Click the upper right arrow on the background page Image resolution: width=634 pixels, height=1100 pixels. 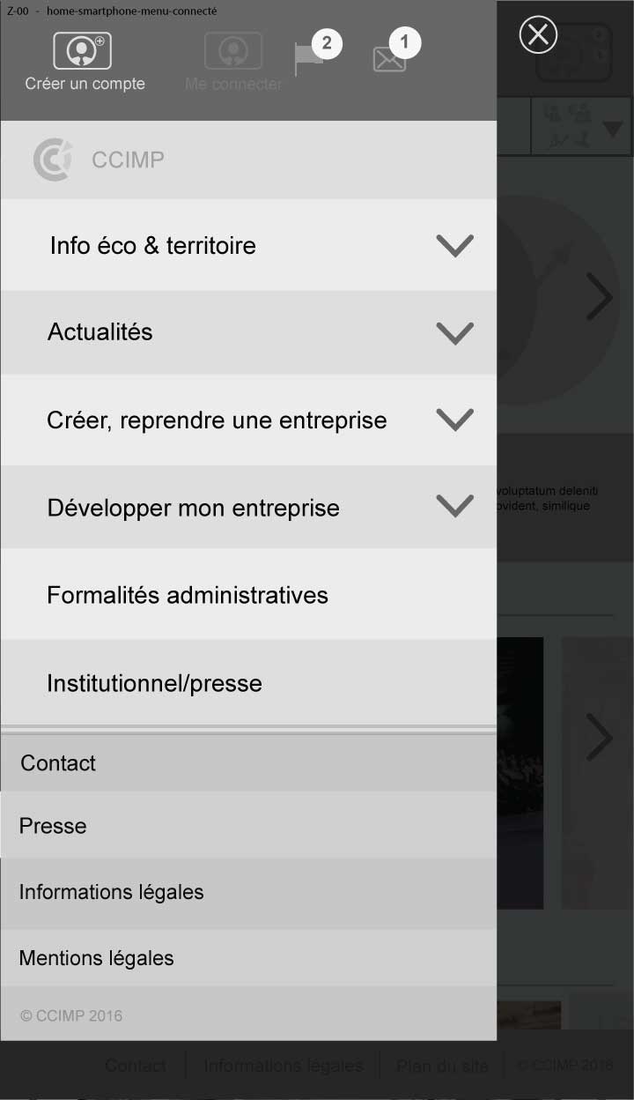(600, 297)
